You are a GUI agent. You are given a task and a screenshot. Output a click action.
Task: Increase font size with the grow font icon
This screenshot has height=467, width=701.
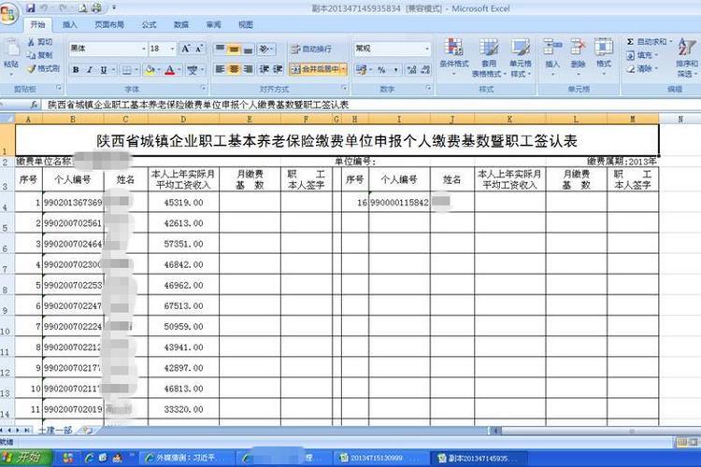186,49
